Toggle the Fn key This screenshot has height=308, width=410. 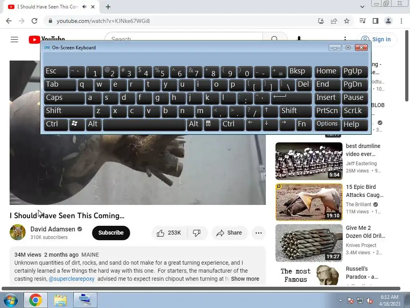coord(304,124)
